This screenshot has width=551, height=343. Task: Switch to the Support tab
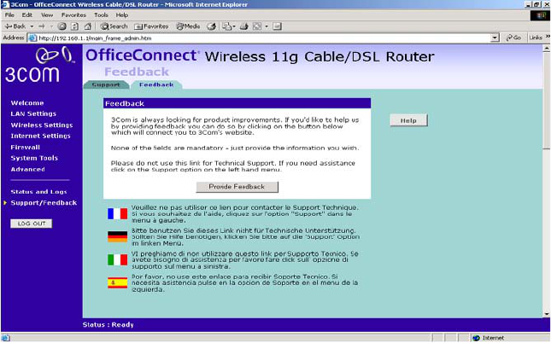[x=106, y=84]
